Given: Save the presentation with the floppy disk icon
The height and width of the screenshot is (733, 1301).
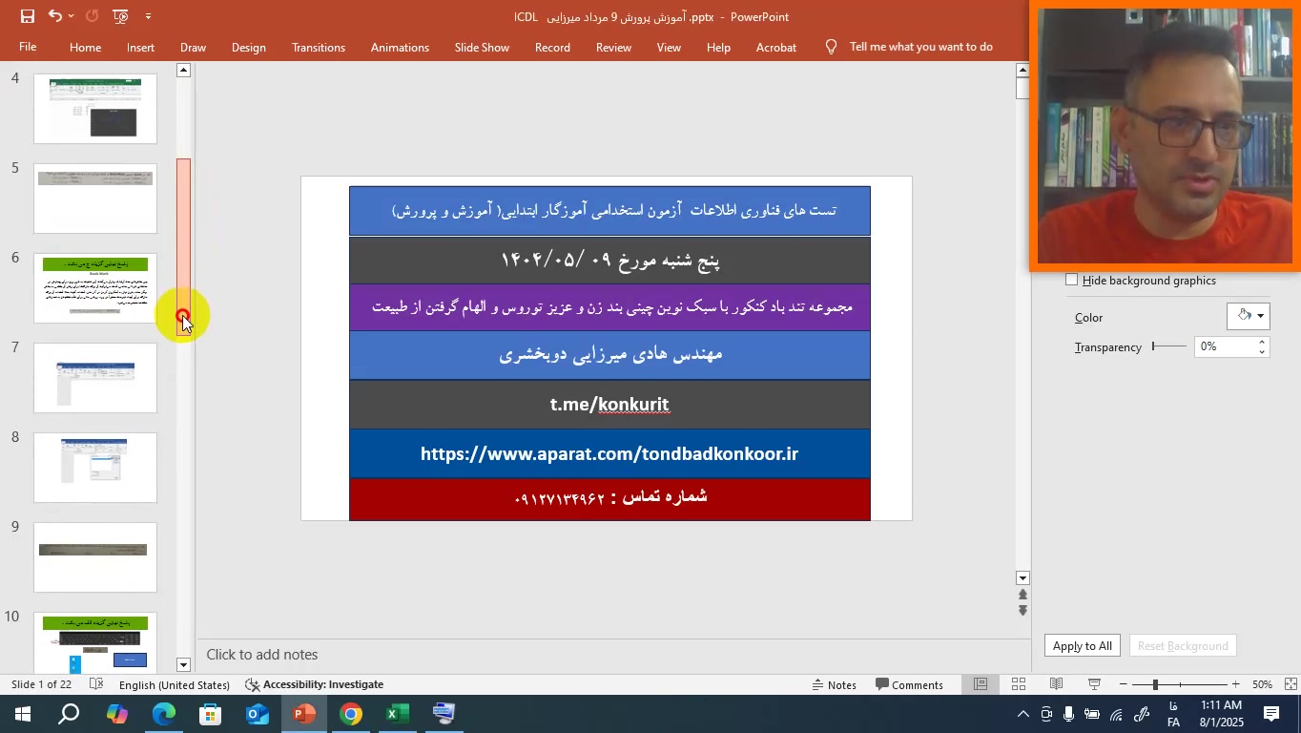Looking at the screenshot, I should coord(28,16).
